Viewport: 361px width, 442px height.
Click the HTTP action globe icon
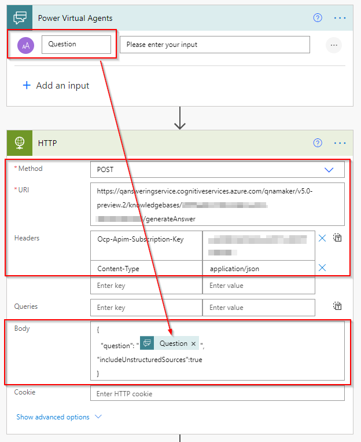coord(20,143)
